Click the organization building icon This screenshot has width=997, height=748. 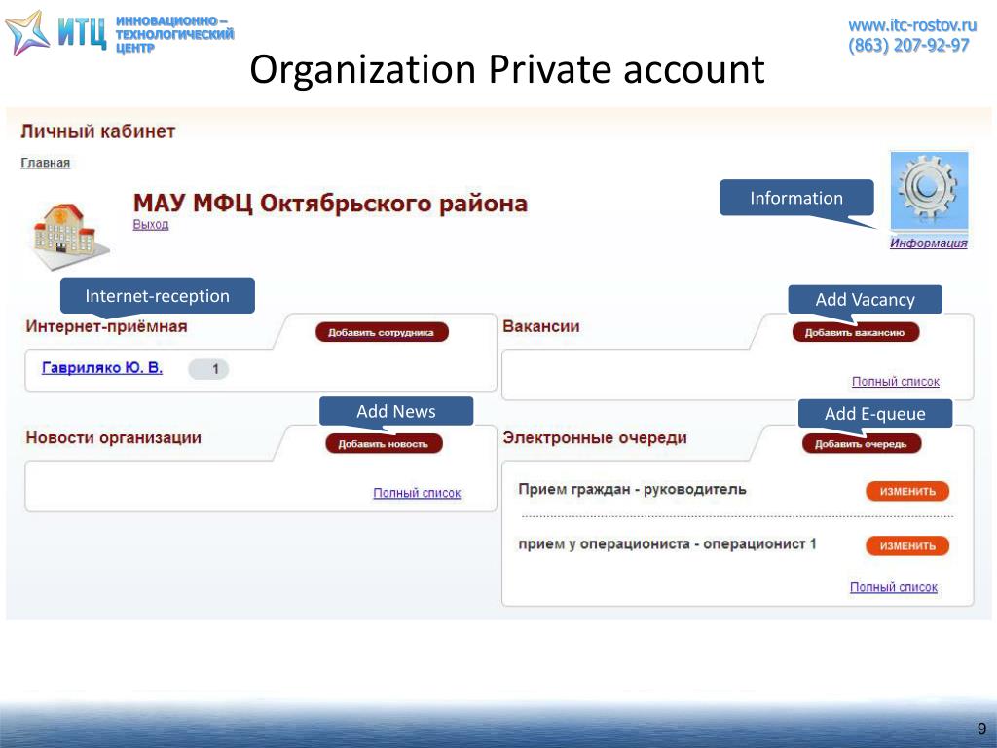(69, 236)
